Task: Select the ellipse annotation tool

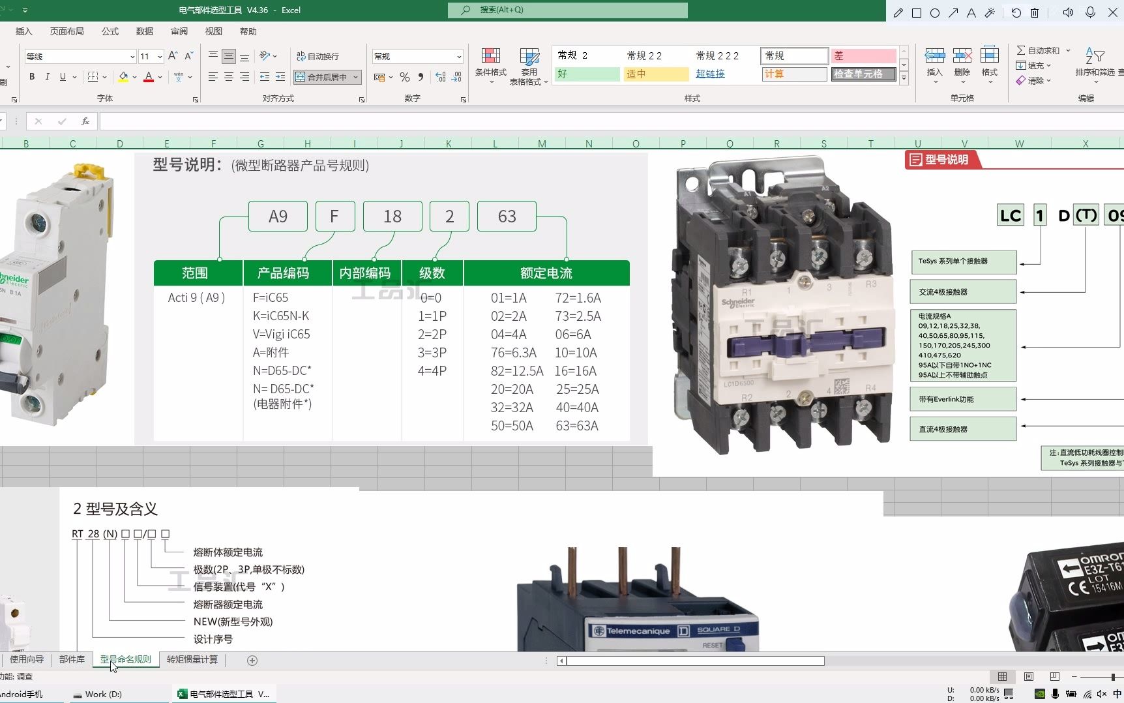Action: click(x=935, y=12)
